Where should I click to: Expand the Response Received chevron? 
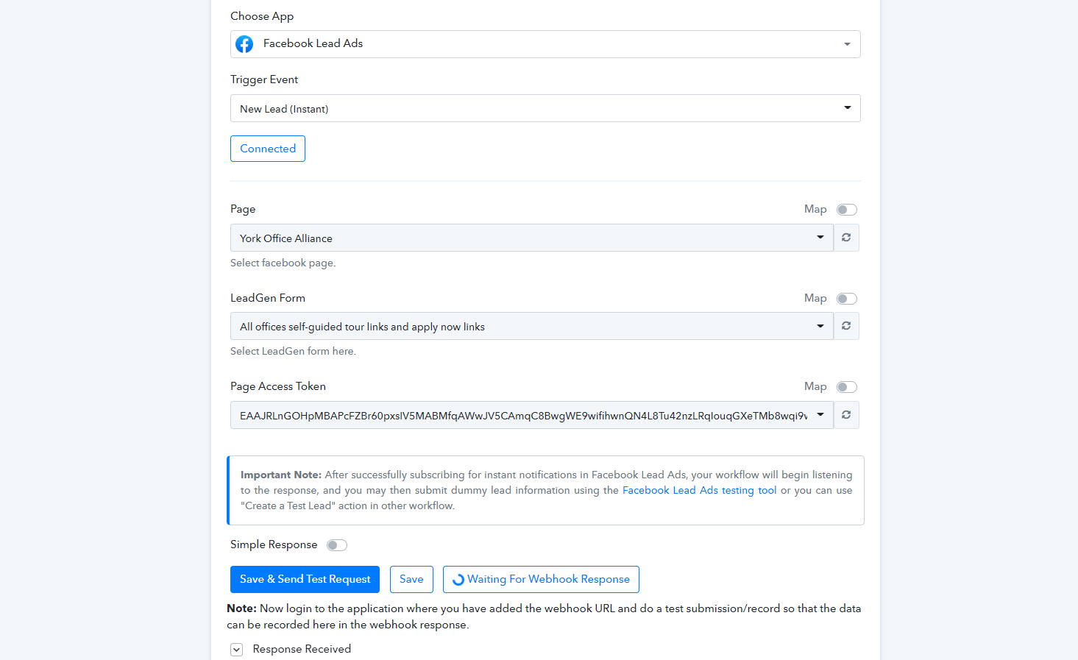coord(236,650)
